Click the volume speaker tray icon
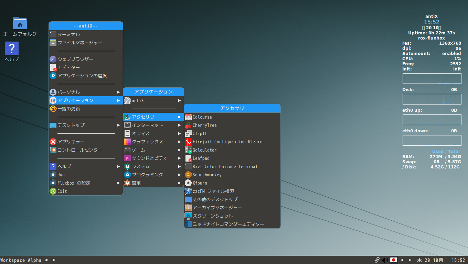 click(x=385, y=260)
